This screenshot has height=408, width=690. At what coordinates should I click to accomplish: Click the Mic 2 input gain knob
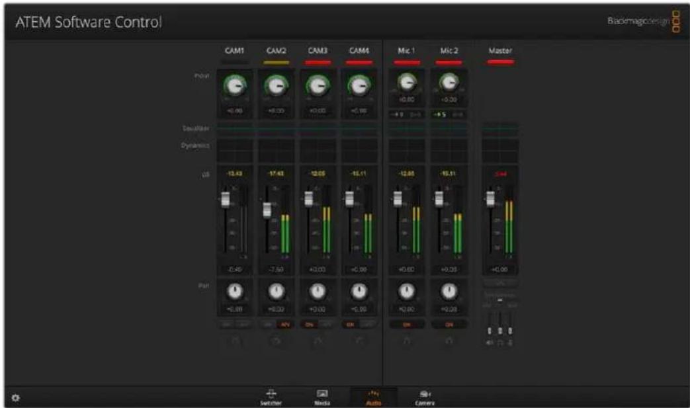449,82
